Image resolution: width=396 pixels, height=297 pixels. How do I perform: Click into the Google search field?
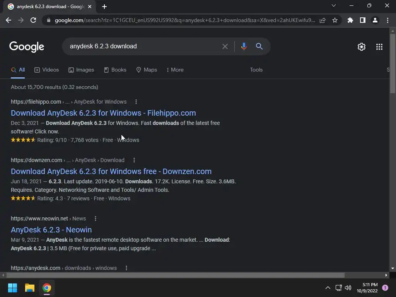tap(144, 46)
